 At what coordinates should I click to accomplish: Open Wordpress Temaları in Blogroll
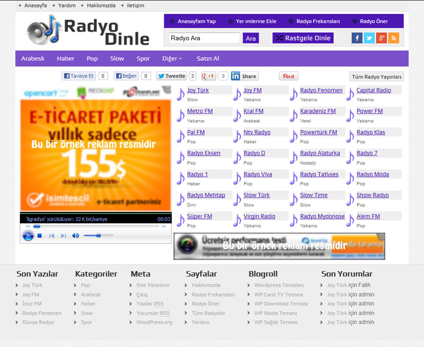(x=279, y=285)
